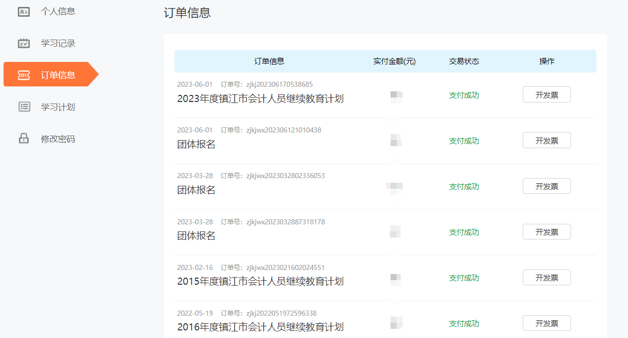Click 实付金额(元) column header

coord(395,61)
